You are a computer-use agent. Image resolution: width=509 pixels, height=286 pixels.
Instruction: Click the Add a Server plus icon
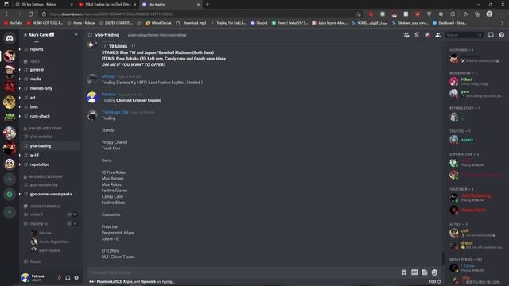click(10, 179)
